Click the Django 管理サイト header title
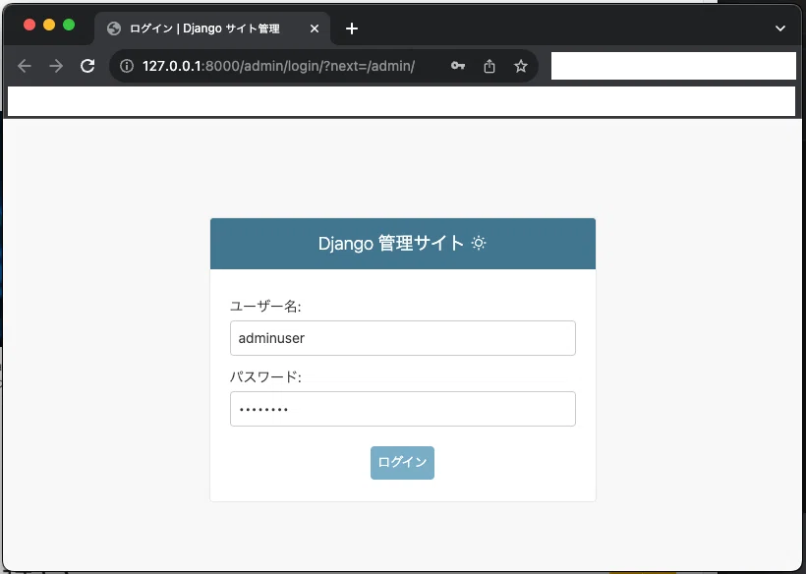806x574 pixels. coord(391,243)
